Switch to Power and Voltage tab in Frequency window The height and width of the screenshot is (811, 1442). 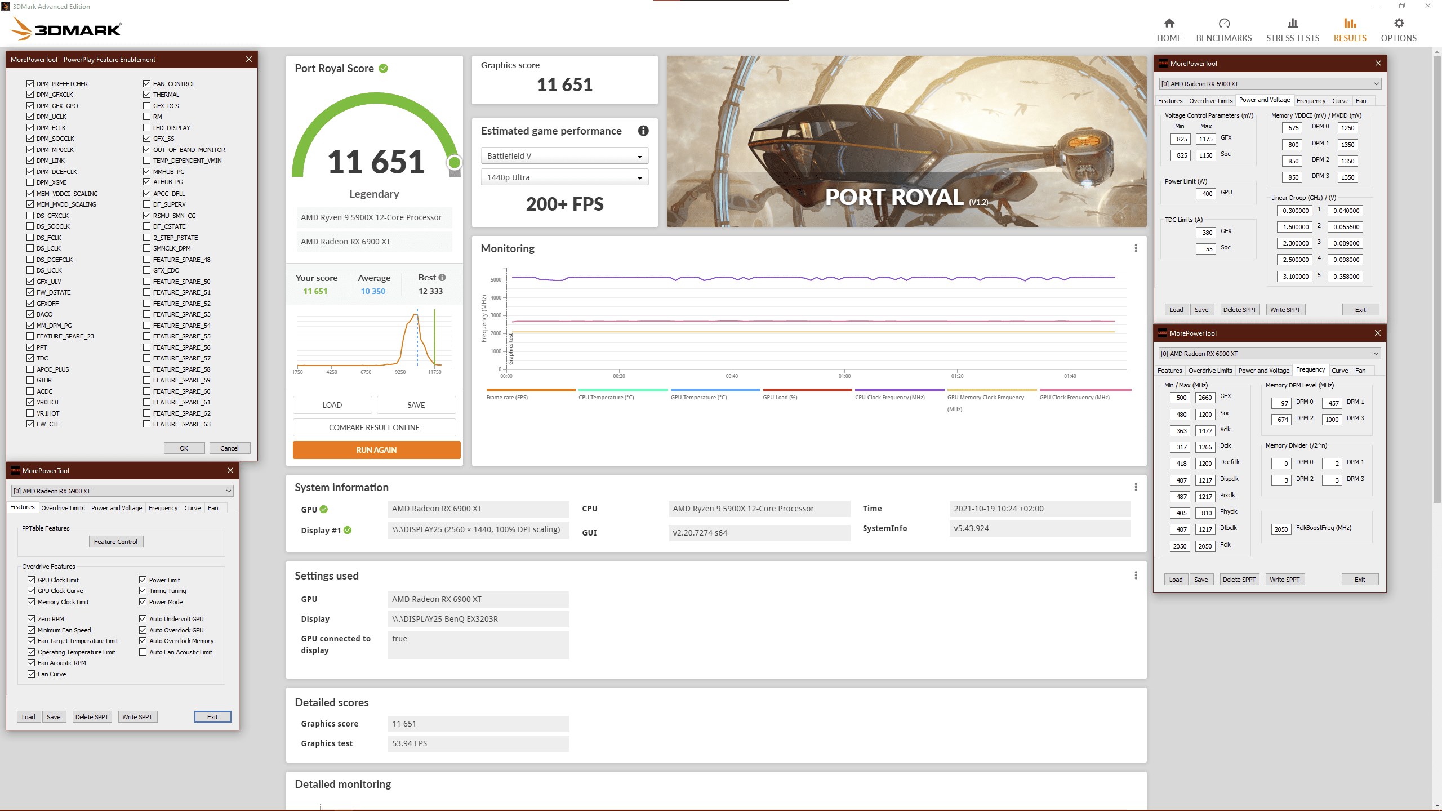tap(1263, 371)
